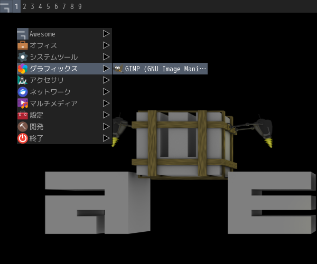Expand the アクセサリ submenu arrow
317x264 pixels.
click(x=106, y=80)
